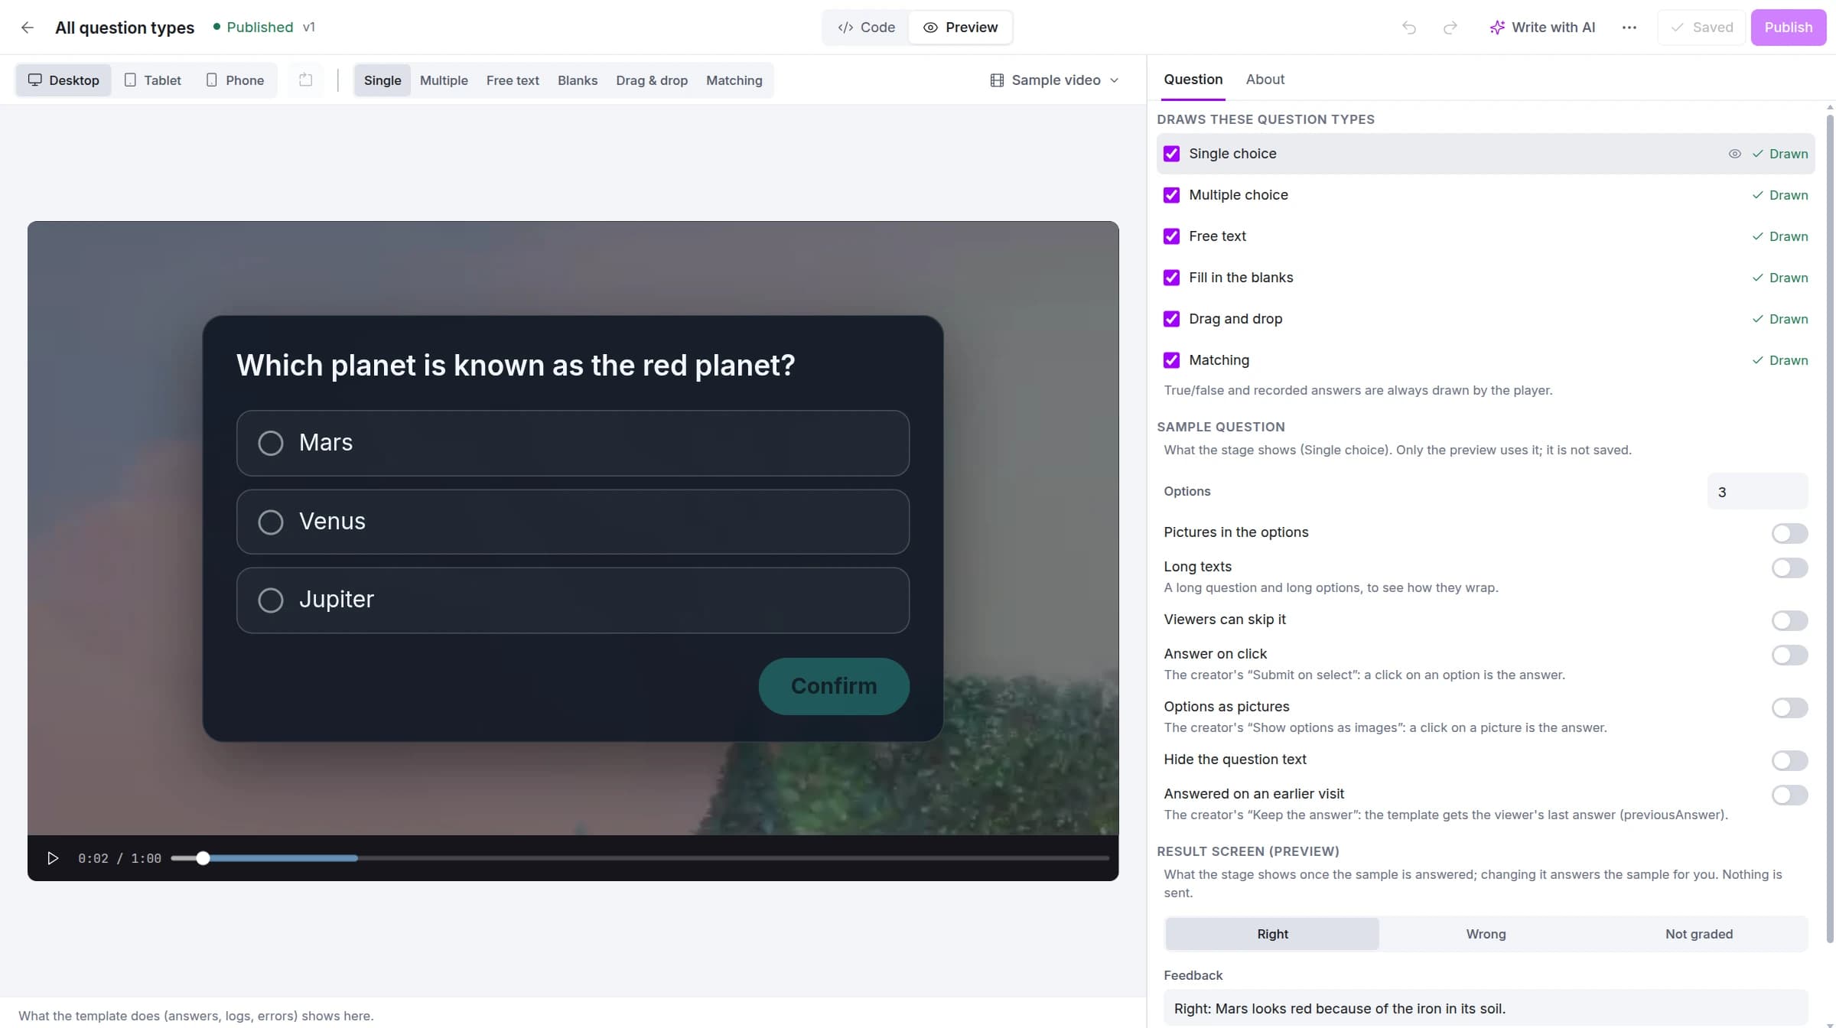Select the Mars answer option
The image size is (1836, 1028).
tap(573, 443)
